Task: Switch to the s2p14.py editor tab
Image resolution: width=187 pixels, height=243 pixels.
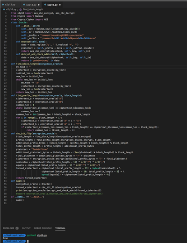Action: coord(31,5)
